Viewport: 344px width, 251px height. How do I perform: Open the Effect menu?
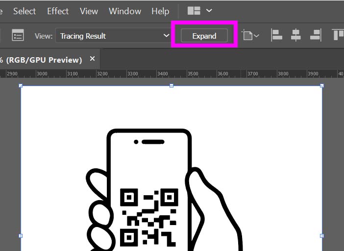coord(58,11)
